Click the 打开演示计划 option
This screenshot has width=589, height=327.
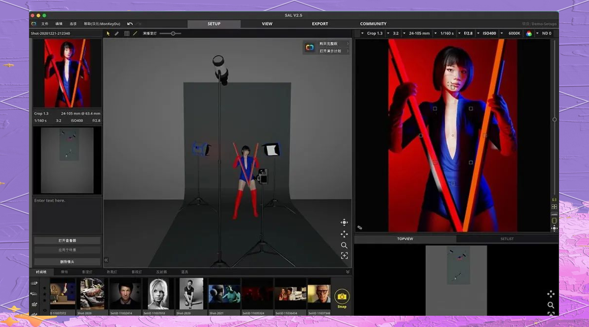(x=330, y=51)
